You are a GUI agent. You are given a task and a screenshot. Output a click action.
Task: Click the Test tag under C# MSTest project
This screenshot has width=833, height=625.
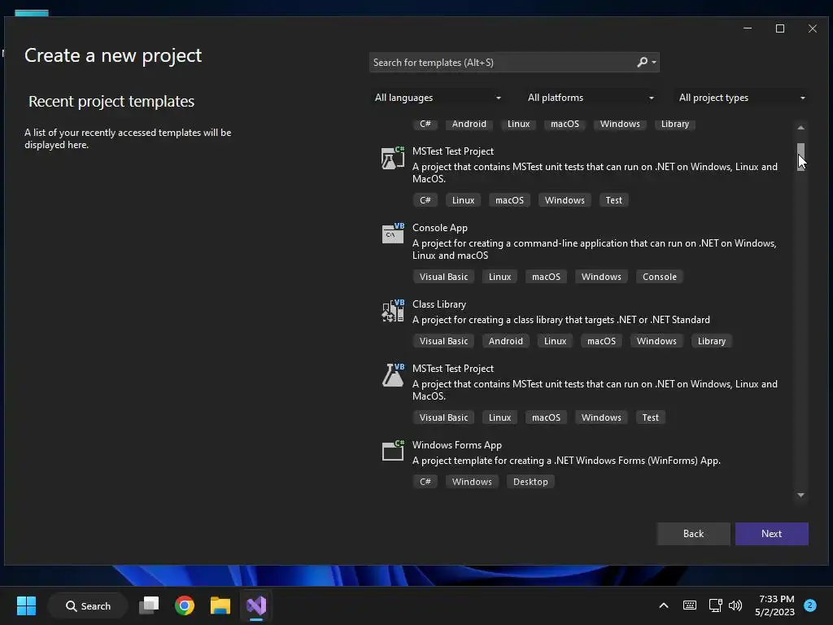pyautogui.click(x=613, y=200)
